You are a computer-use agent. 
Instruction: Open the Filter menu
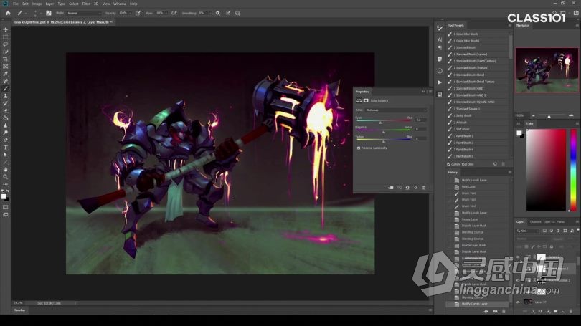[x=86, y=4]
